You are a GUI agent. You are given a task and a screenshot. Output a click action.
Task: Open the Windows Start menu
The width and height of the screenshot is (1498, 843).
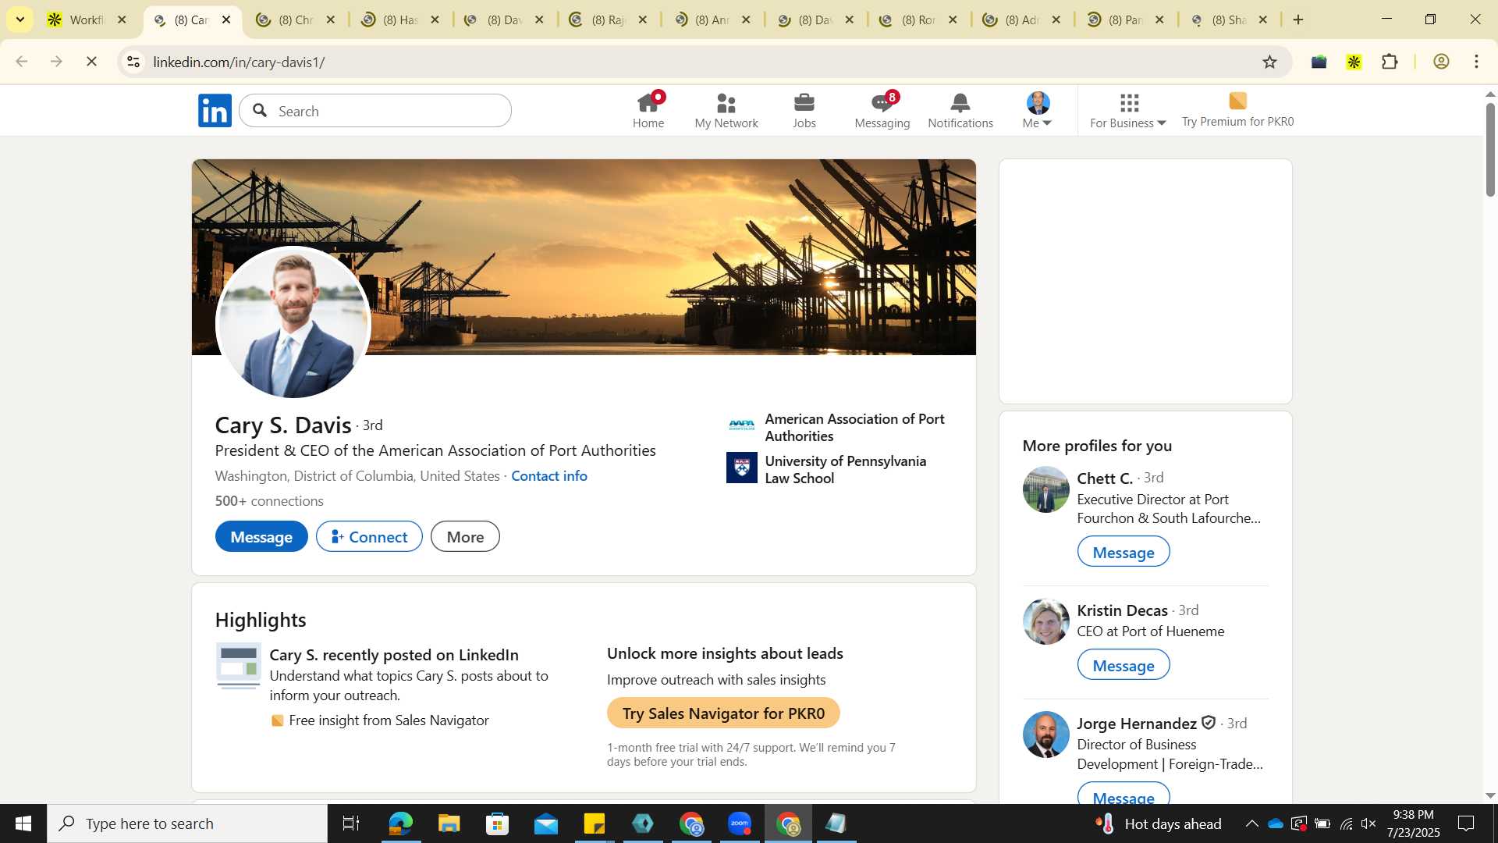pos(23,823)
